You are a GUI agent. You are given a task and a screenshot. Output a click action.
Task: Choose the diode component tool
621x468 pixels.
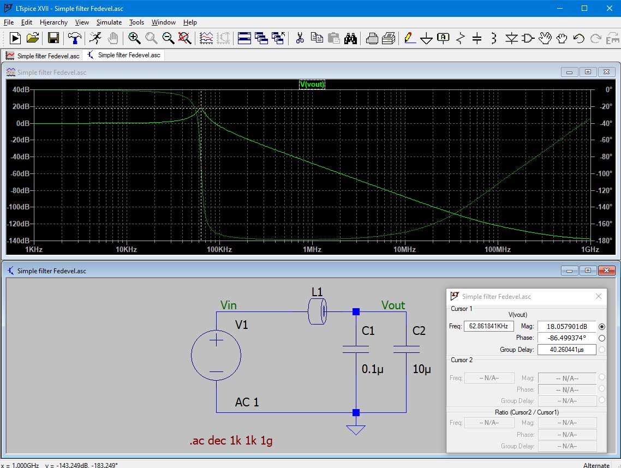point(511,38)
